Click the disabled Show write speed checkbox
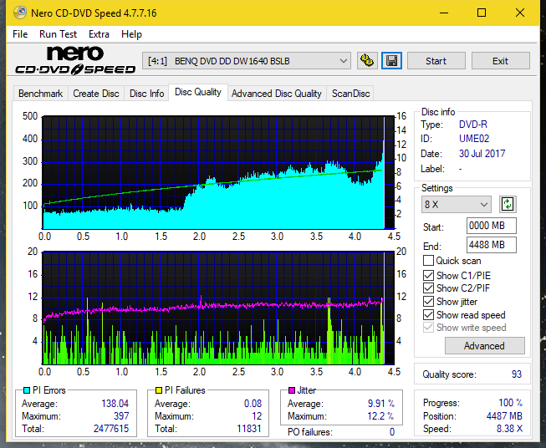This screenshot has width=546, height=448. (x=428, y=328)
